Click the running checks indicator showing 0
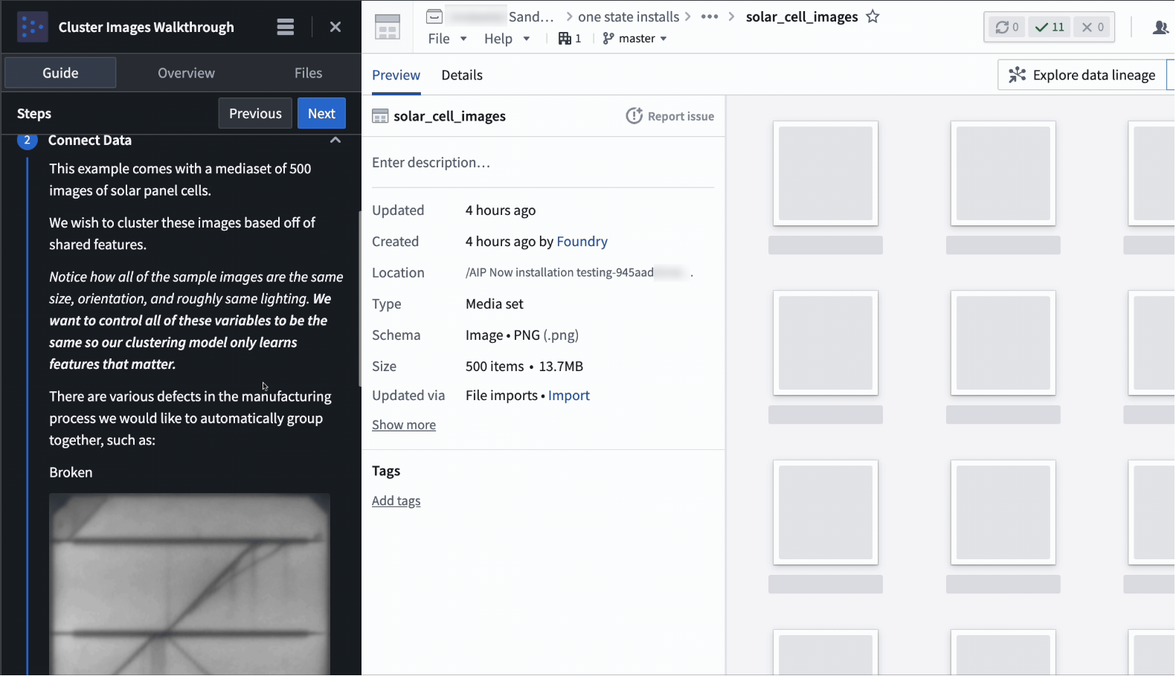The width and height of the screenshot is (1176, 676). click(1007, 27)
